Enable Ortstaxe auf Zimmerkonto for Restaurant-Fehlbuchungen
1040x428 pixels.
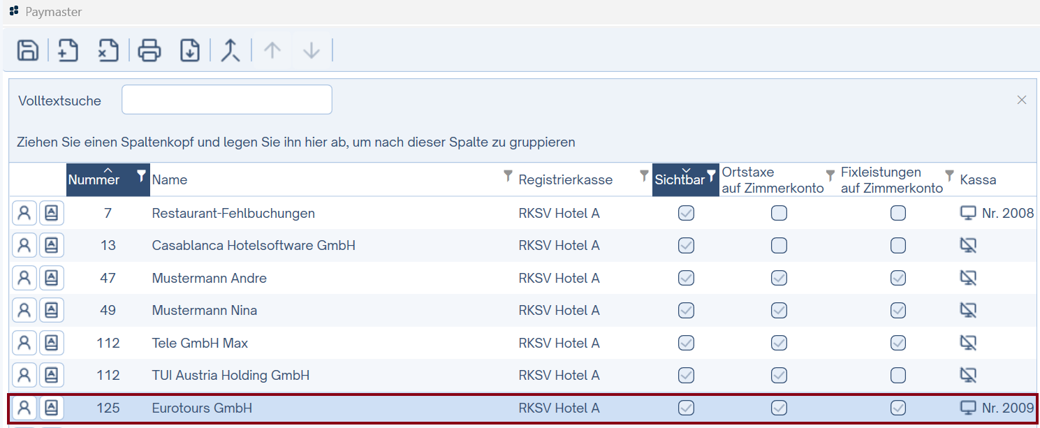(x=779, y=212)
